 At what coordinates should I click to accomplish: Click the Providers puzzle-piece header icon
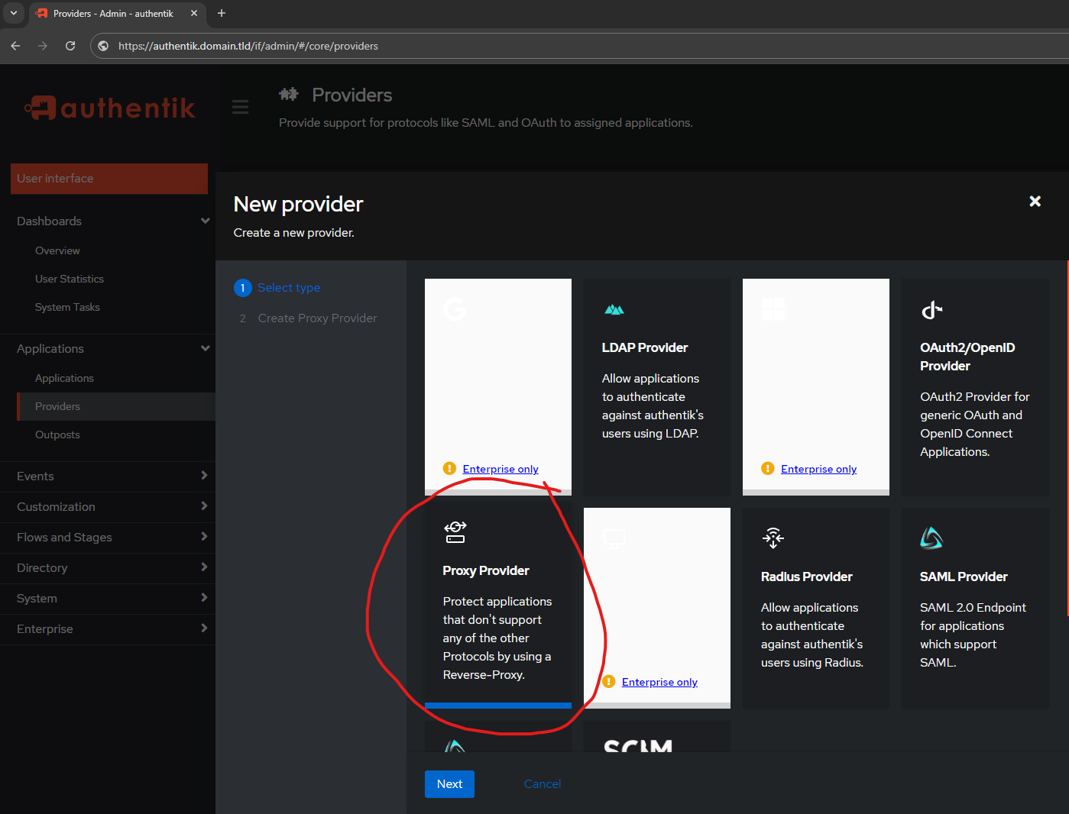click(289, 95)
